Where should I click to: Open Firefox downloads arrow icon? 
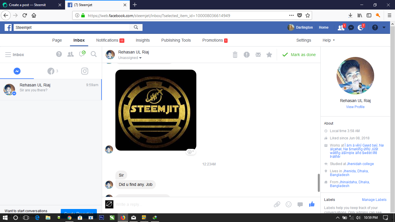point(350,15)
